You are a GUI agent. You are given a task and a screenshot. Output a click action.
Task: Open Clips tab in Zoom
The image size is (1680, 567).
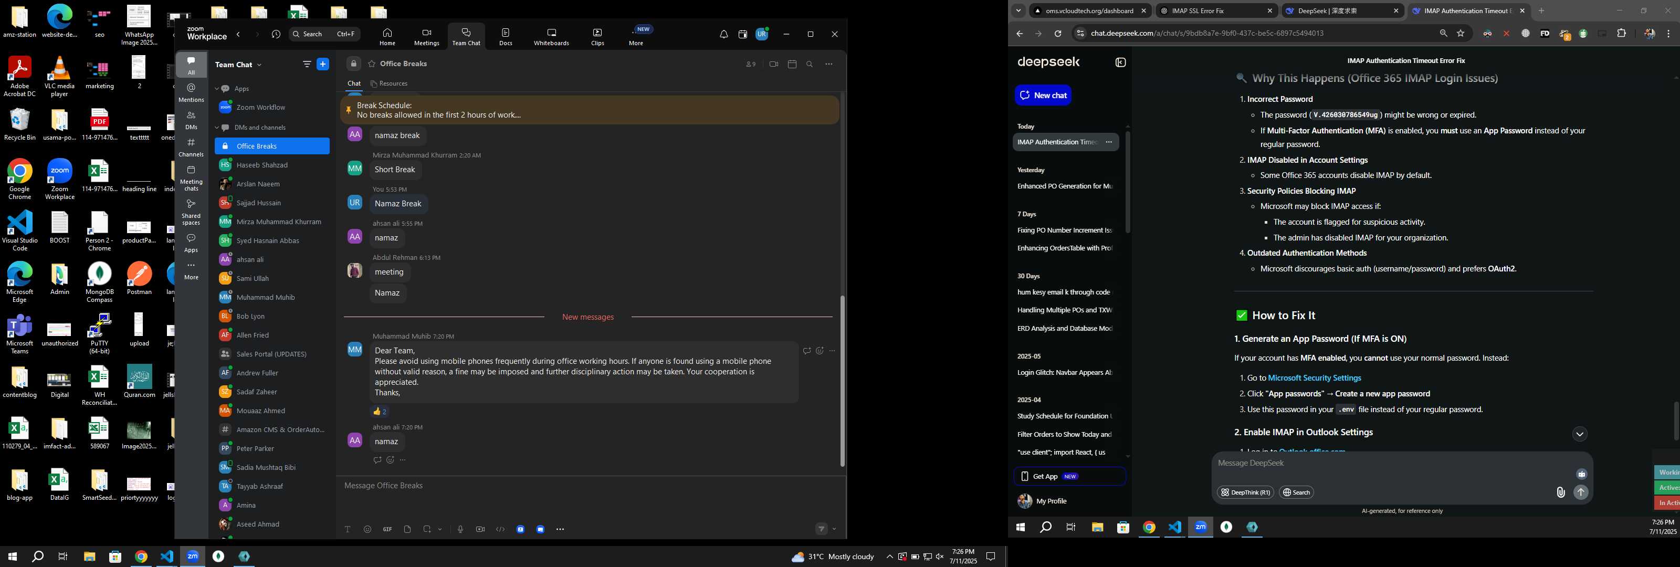597,37
